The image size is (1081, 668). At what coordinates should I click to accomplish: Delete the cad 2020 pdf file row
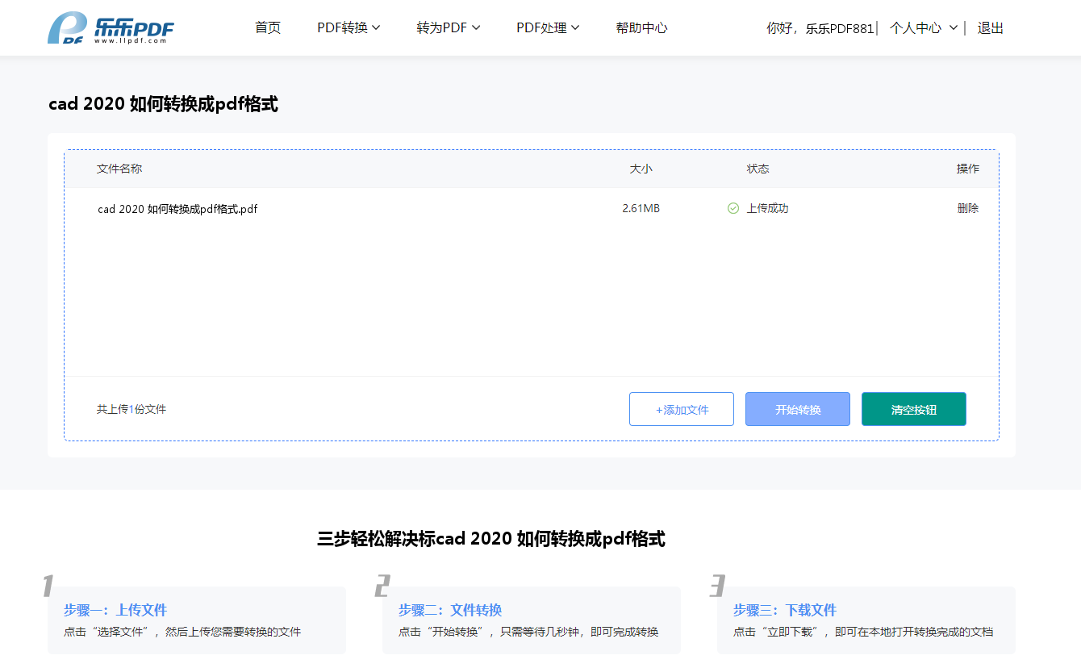coord(968,208)
